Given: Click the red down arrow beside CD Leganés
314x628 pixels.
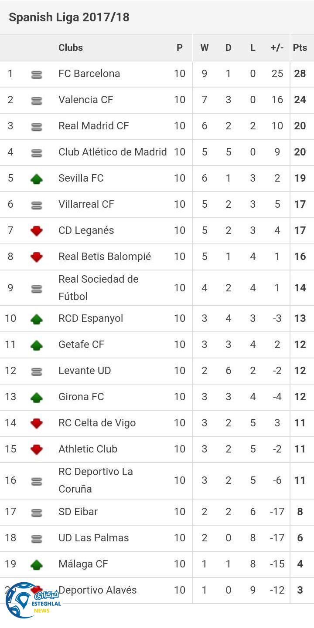Looking at the screenshot, I should (37, 231).
